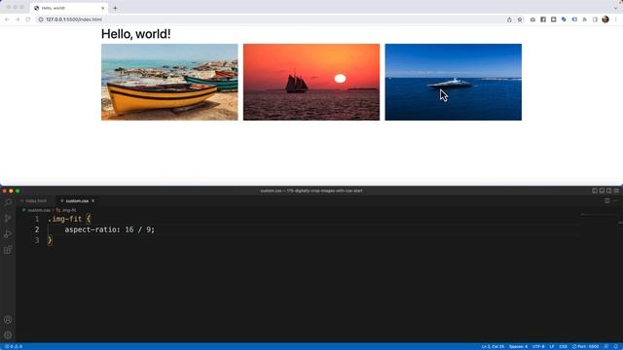Viewport: 623px width, 350px height.
Task: Open customize layout icon in title bar
Action: tap(616, 191)
